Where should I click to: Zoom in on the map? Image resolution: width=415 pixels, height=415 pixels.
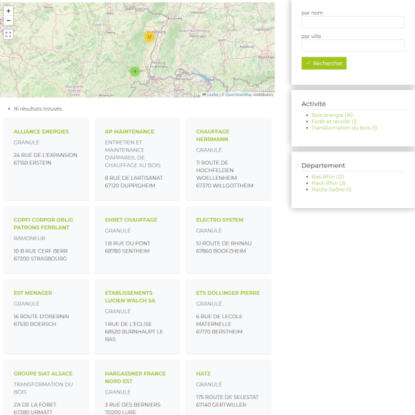pos(8,11)
